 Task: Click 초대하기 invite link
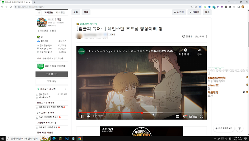tap(62, 41)
